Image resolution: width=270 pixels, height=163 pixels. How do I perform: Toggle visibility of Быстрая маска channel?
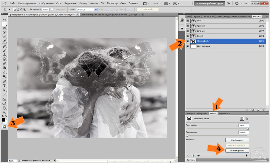[x=188, y=46]
